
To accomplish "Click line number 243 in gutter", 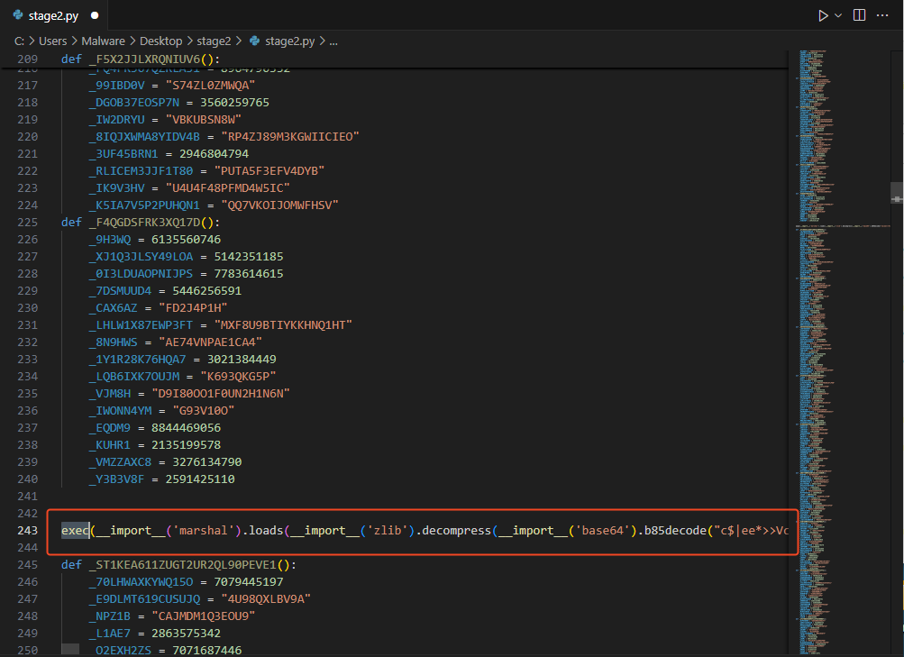I will (27, 530).
